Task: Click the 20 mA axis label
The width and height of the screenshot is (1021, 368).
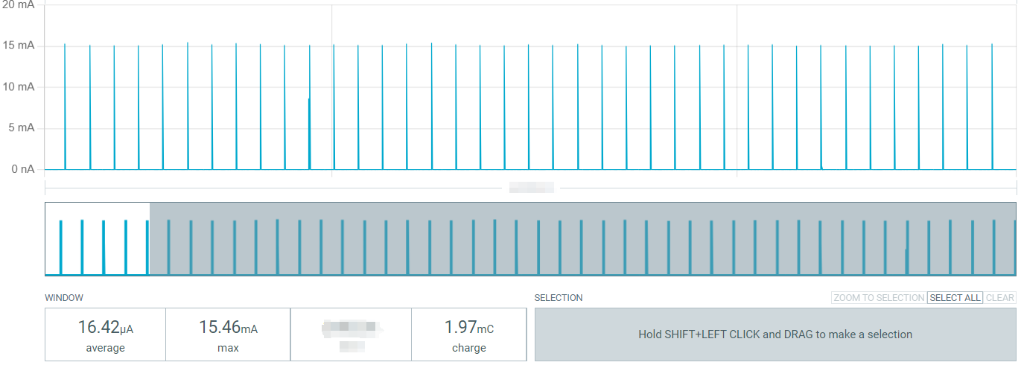Action: click(19, 4)
